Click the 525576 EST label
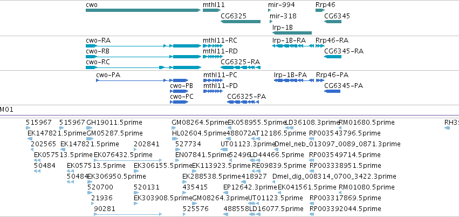Viewport: 459px width, 217px height. tap(196, 209)
